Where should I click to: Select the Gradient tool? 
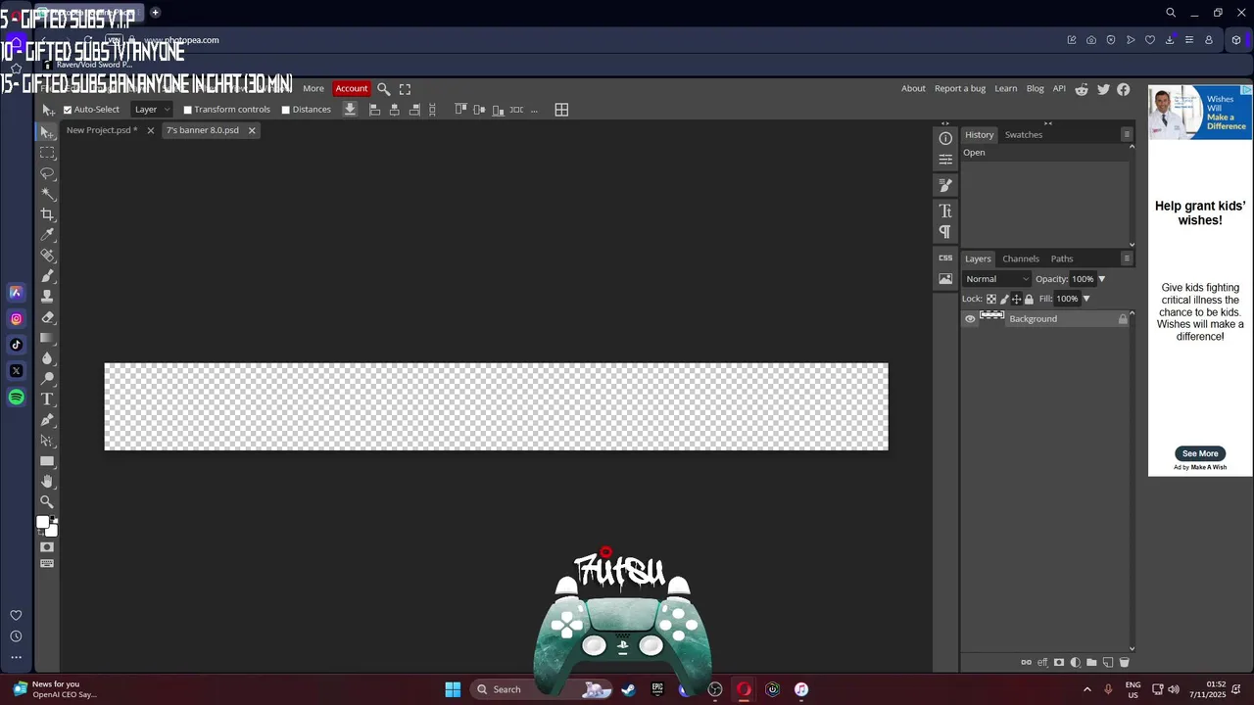click(47, 338)
